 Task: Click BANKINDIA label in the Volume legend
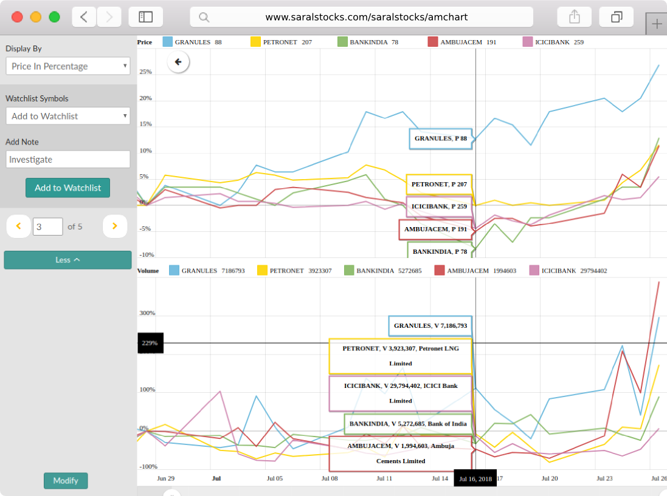[375, 271]
